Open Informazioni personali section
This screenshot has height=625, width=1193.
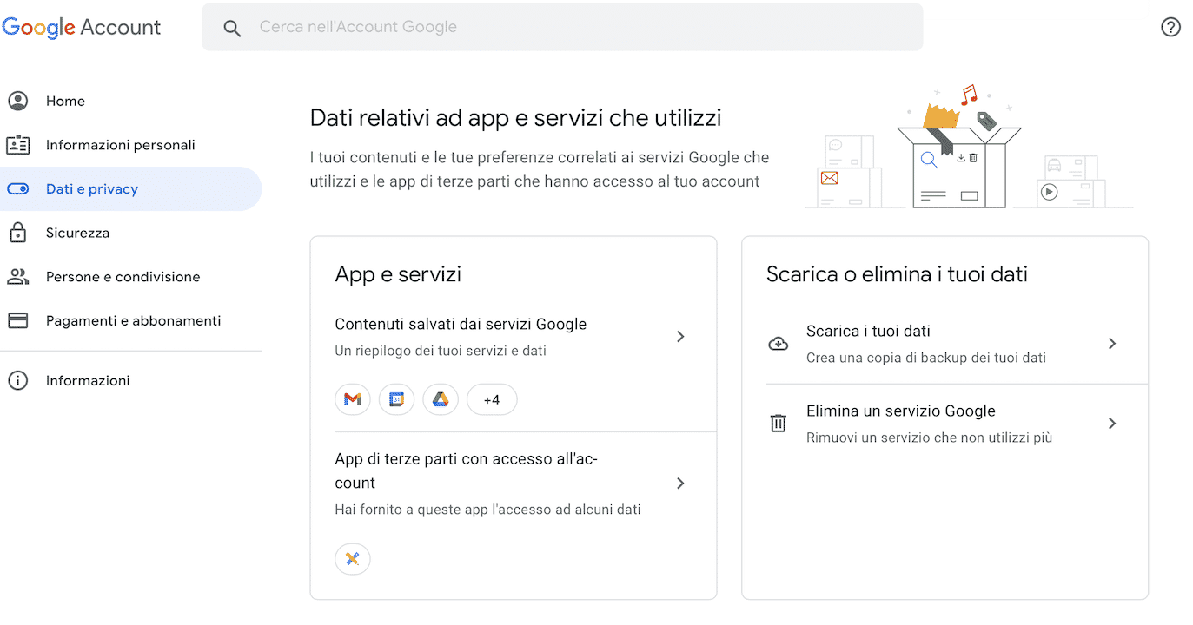coord(130,145)
